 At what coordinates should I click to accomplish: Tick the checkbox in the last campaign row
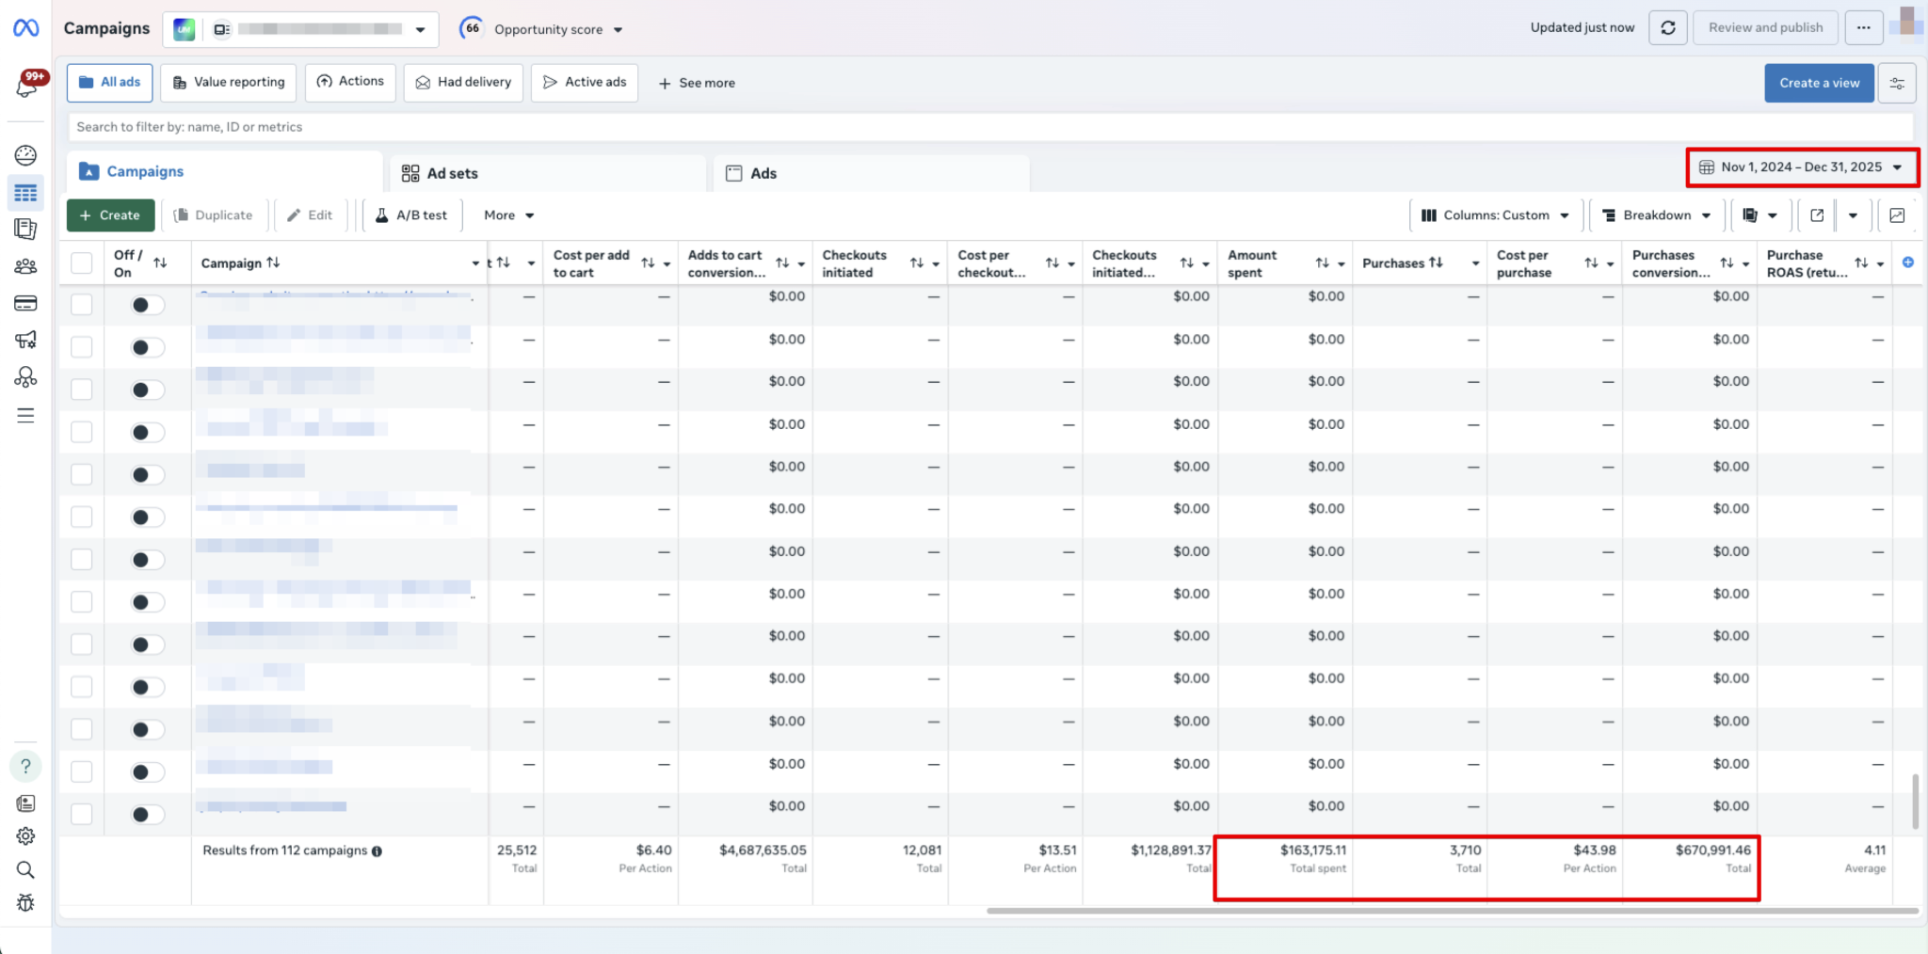click(x=82, y=814)
